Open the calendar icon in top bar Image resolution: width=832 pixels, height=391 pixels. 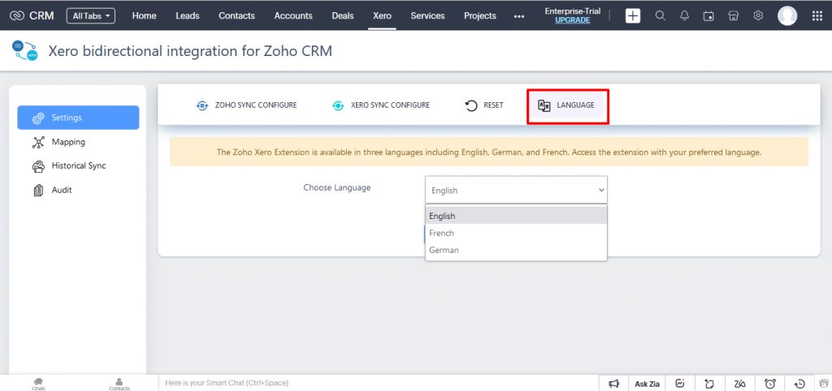point(708,16)
